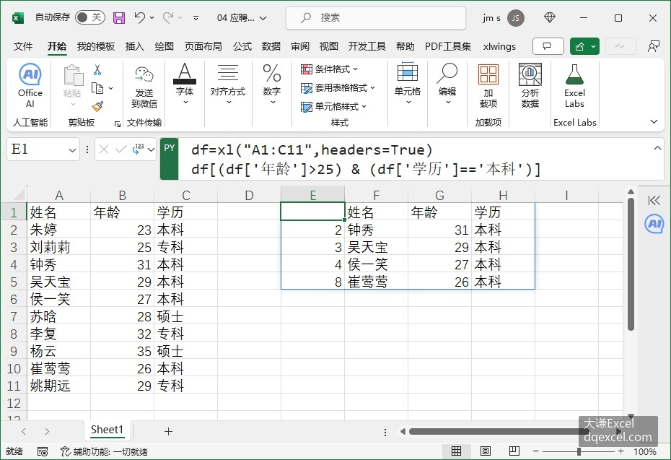Switch to the Data (数据) tab

pyautogui.click(x=271, y=46)
